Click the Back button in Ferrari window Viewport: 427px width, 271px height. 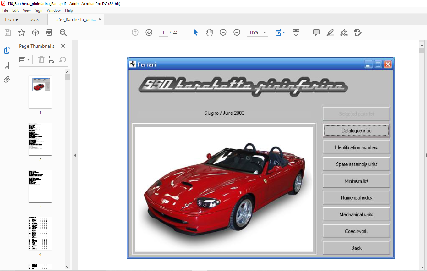pos(356,248)
